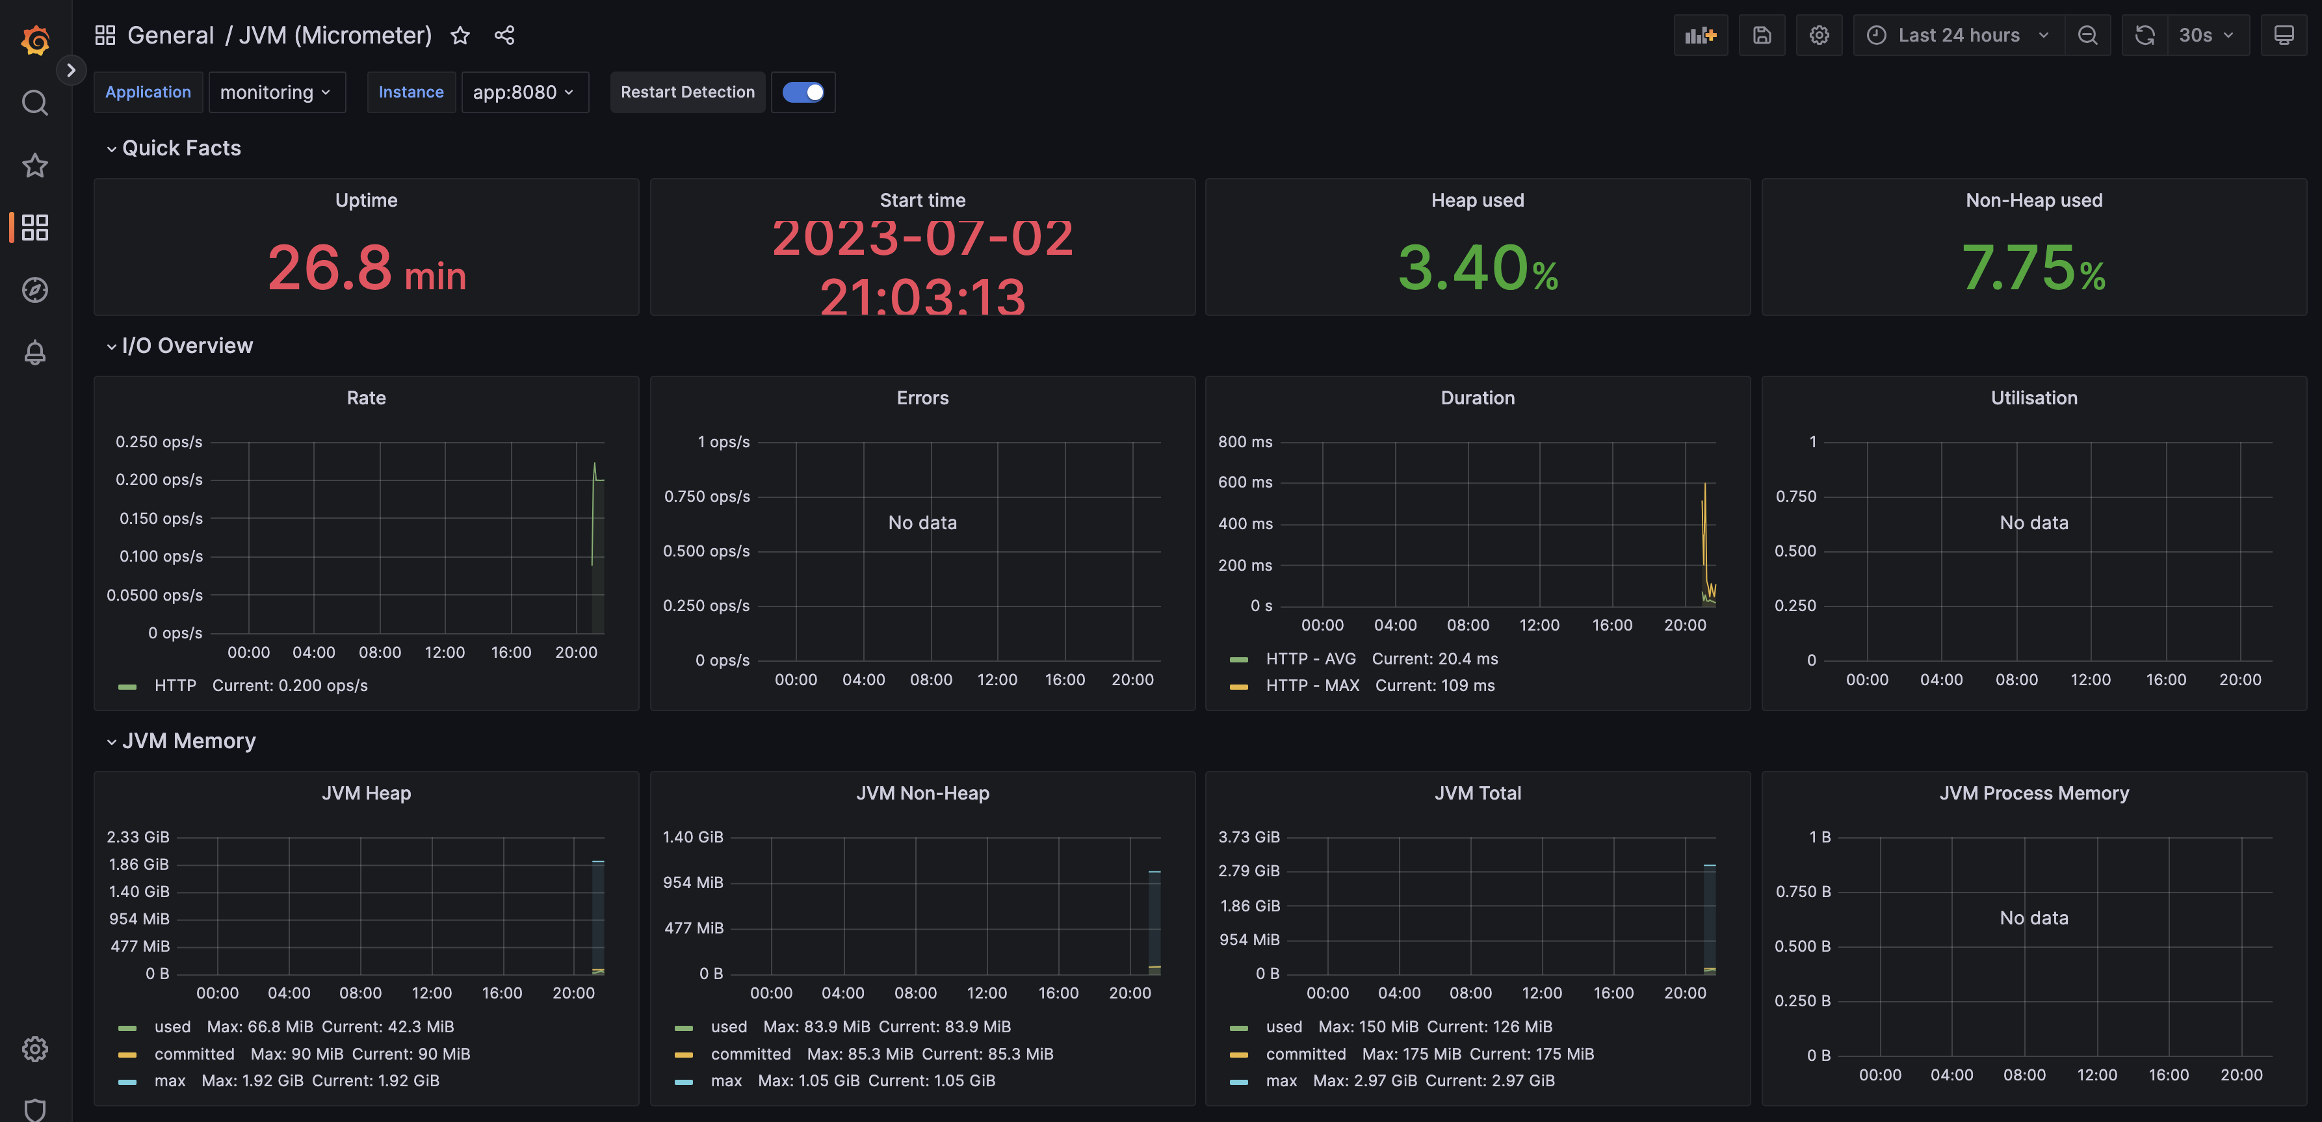2322x1122 pixels.
Task: Collapse the Quick Facts row
Action: point(180,148)
